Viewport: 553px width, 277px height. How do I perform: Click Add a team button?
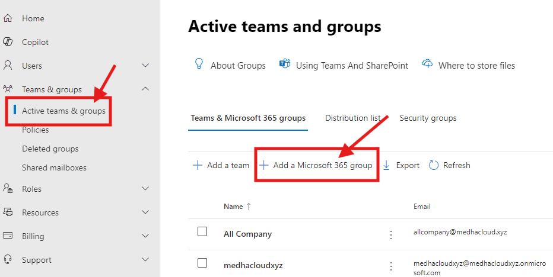coord(221,165)
